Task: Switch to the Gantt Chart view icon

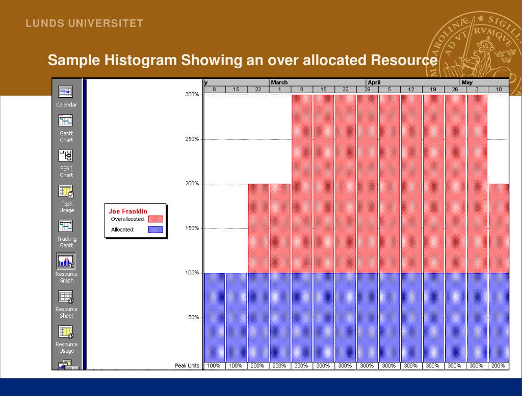Action: click(66, 120)
